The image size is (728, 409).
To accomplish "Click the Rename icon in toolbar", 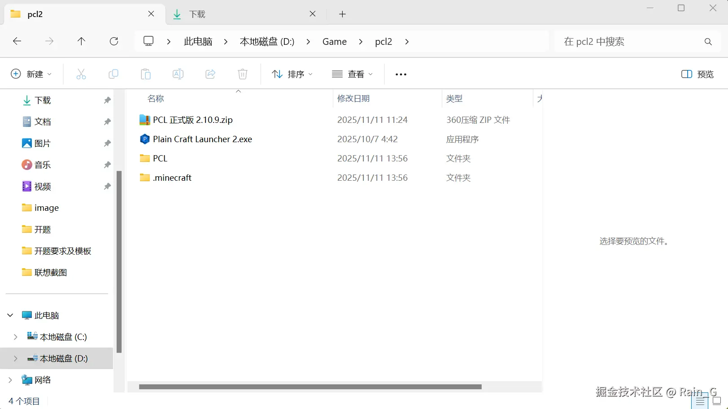I will 178,74.
